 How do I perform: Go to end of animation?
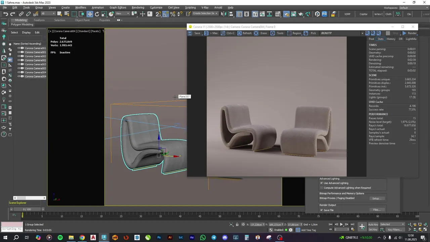pos(352,224)
